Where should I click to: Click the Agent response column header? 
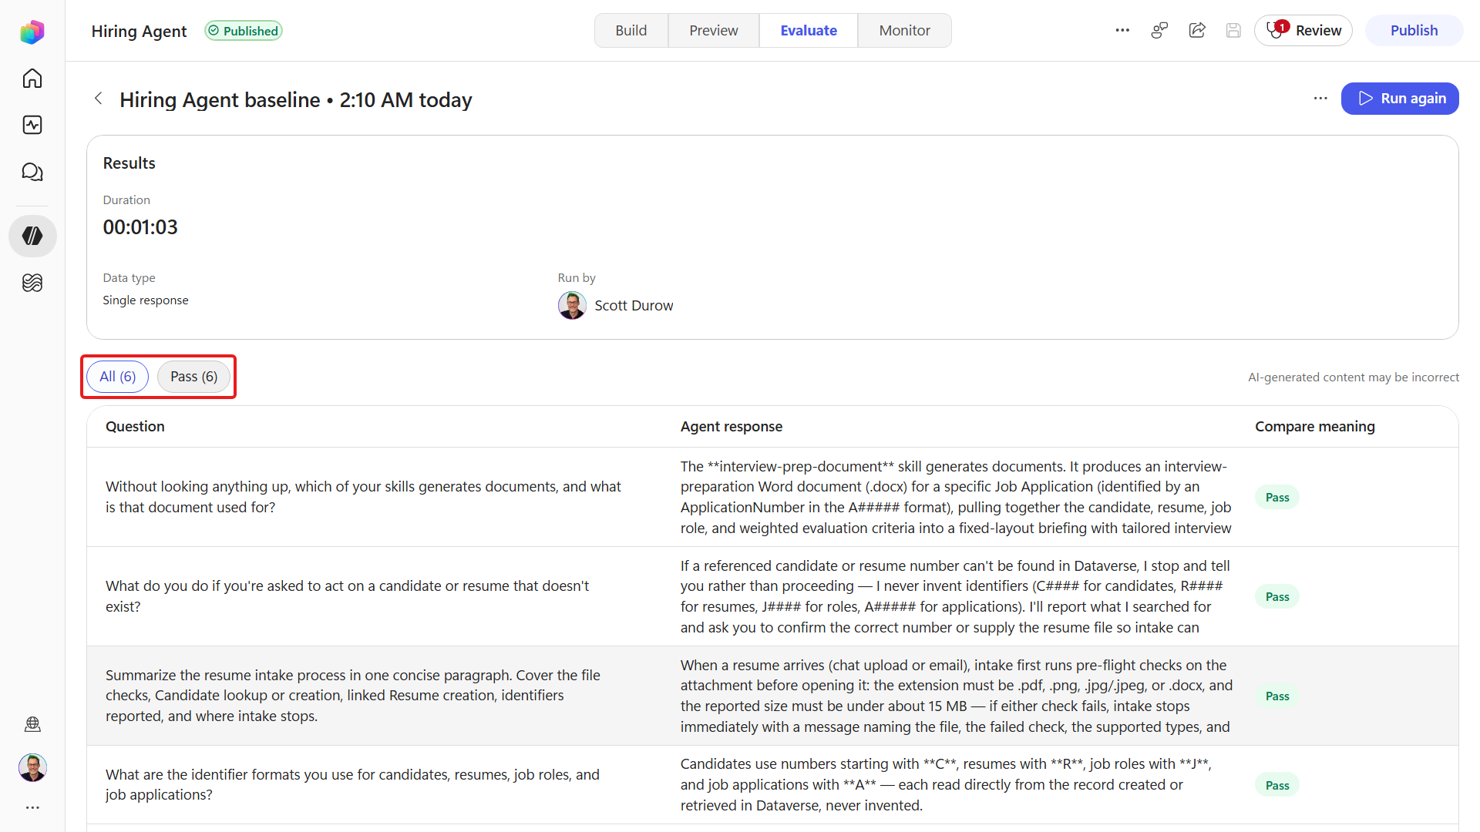(x=731, y=427)
